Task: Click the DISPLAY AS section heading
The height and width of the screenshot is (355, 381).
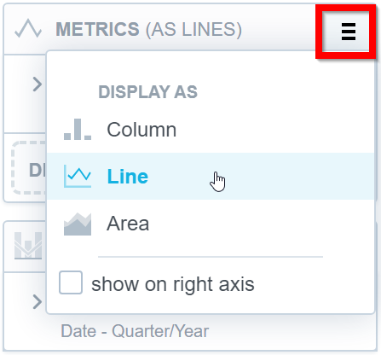Action: (x=147, y=92)
